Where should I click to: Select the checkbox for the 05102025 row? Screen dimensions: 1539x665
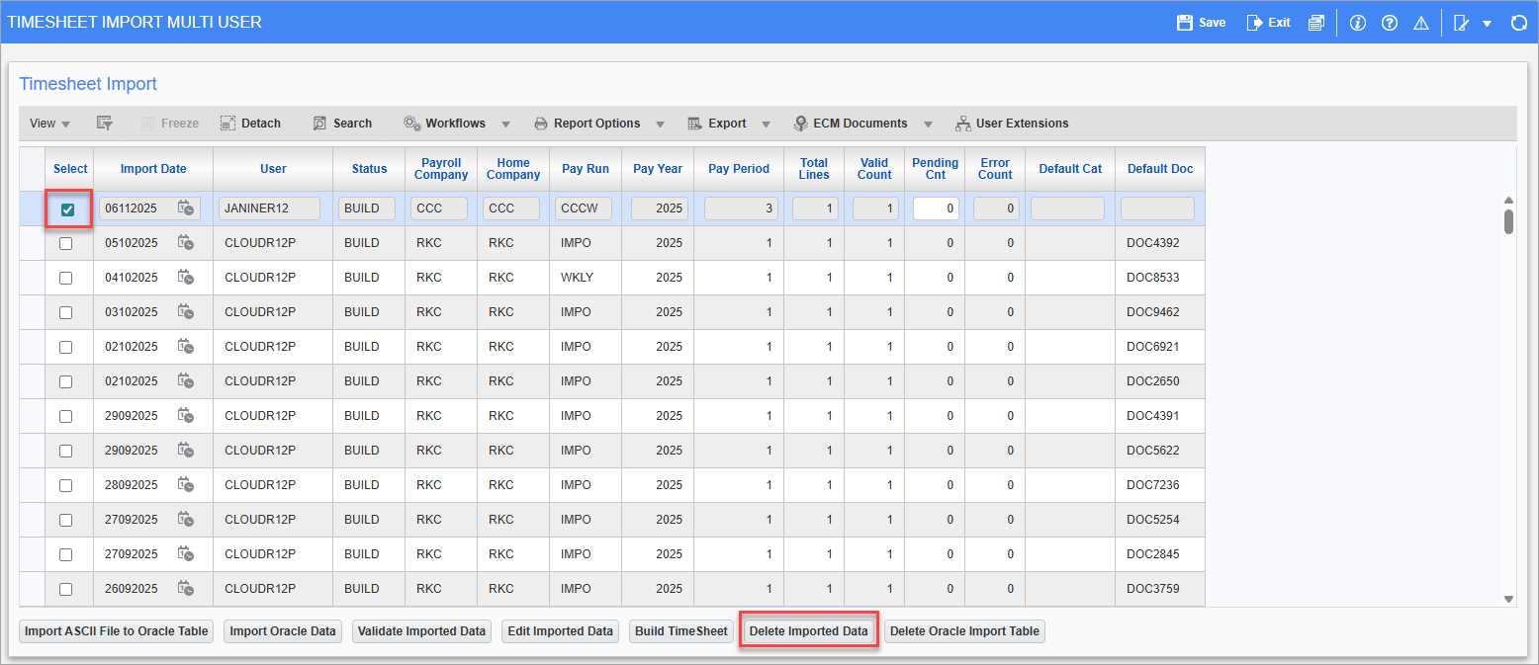pos(67,243)
